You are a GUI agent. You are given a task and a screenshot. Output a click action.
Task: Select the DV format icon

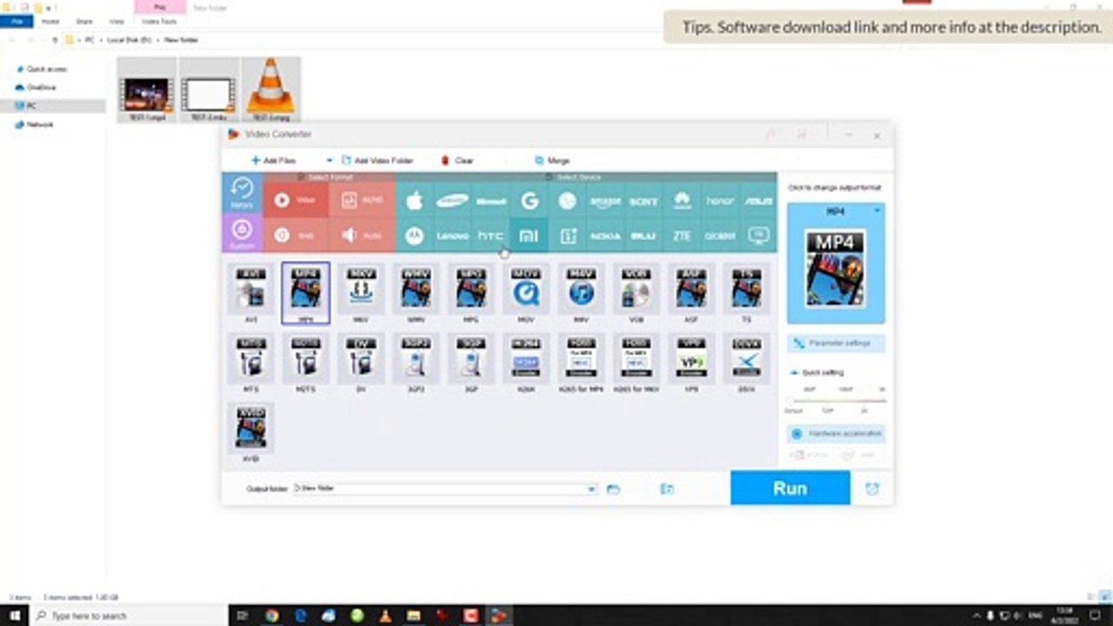click(x=361, y=358)
